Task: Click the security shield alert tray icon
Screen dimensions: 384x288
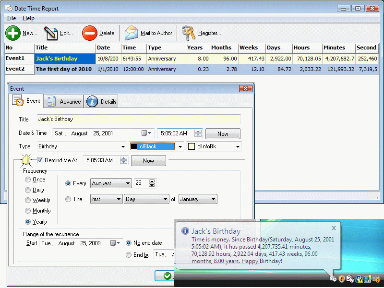Action: click(x=341, y=279)
